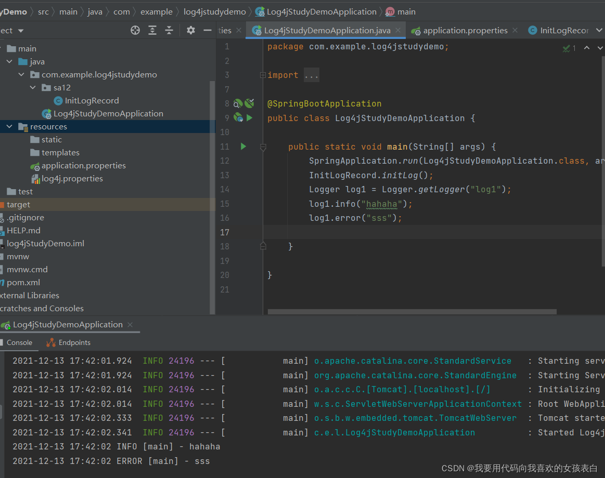Select External Libraries node

(x=30, y=296)
